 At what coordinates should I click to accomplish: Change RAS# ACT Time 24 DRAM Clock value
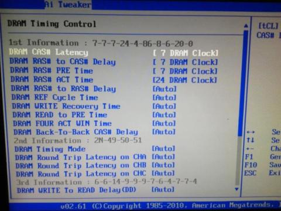184,80
